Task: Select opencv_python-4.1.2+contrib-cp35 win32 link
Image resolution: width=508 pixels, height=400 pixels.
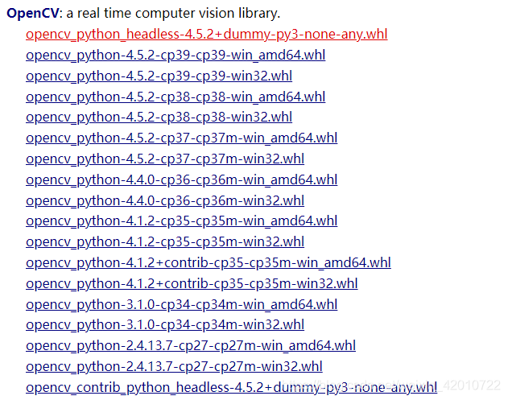Action: (192, 284)
